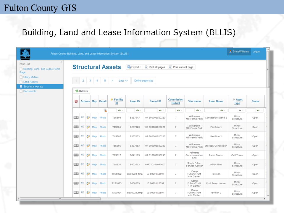This screenshot has width=284, height=213.
Task: Click the Documents page icon in Page List
Action: (21, 91)
